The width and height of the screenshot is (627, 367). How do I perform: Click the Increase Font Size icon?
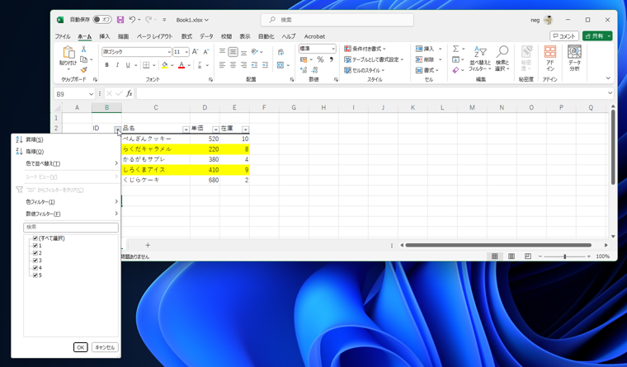click(x=196, y=52)
